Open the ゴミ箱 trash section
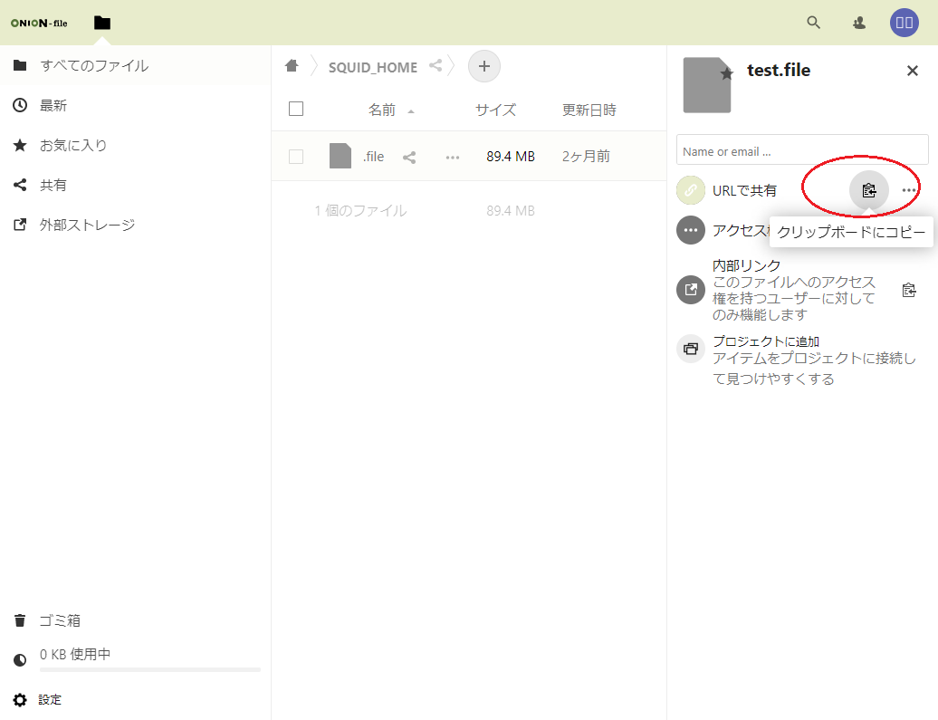938x720 pixels. (60, 620)
